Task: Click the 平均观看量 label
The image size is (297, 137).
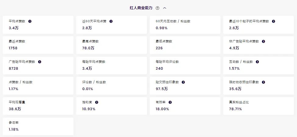Action: pos(17,102)
